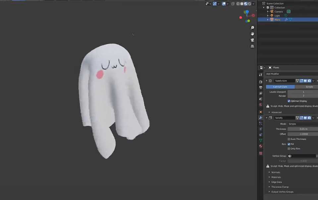This screenshot has height=200, width=318.
Task: Click the zoom magnifier icon in viewport
Action: [252, 27]
